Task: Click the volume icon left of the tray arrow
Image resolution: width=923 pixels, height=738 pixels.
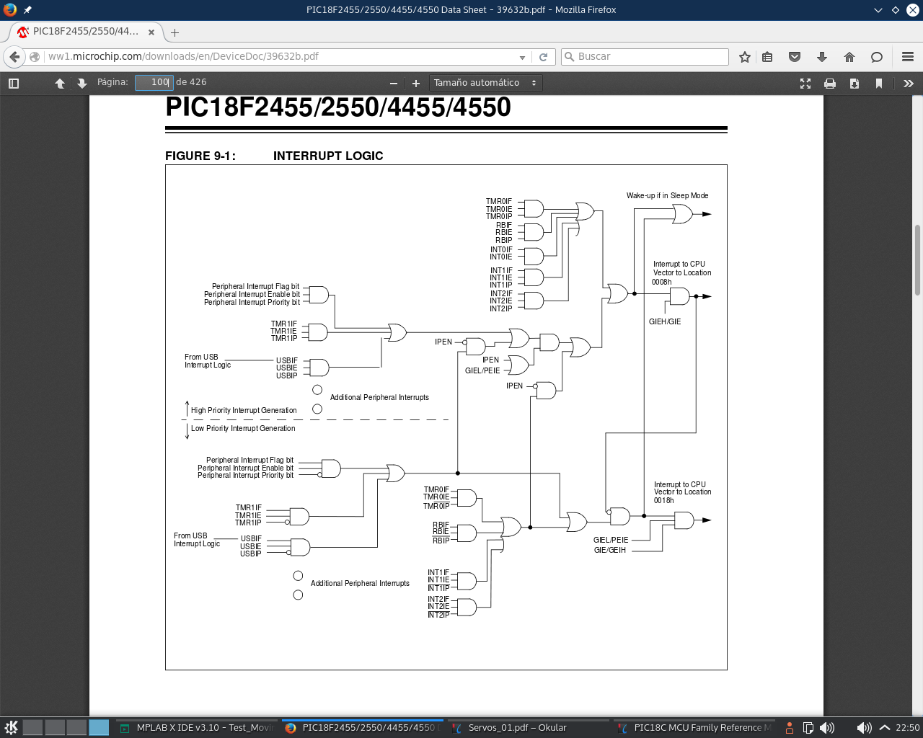Action: click(x=863, y=727)
